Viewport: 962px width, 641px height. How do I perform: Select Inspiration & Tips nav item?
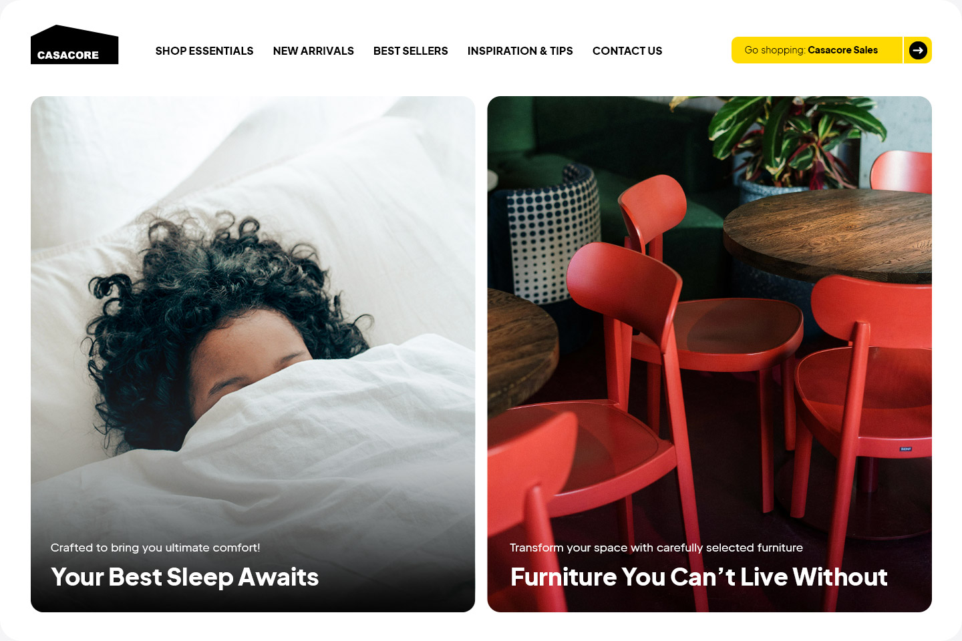click(x=520, y=51)
